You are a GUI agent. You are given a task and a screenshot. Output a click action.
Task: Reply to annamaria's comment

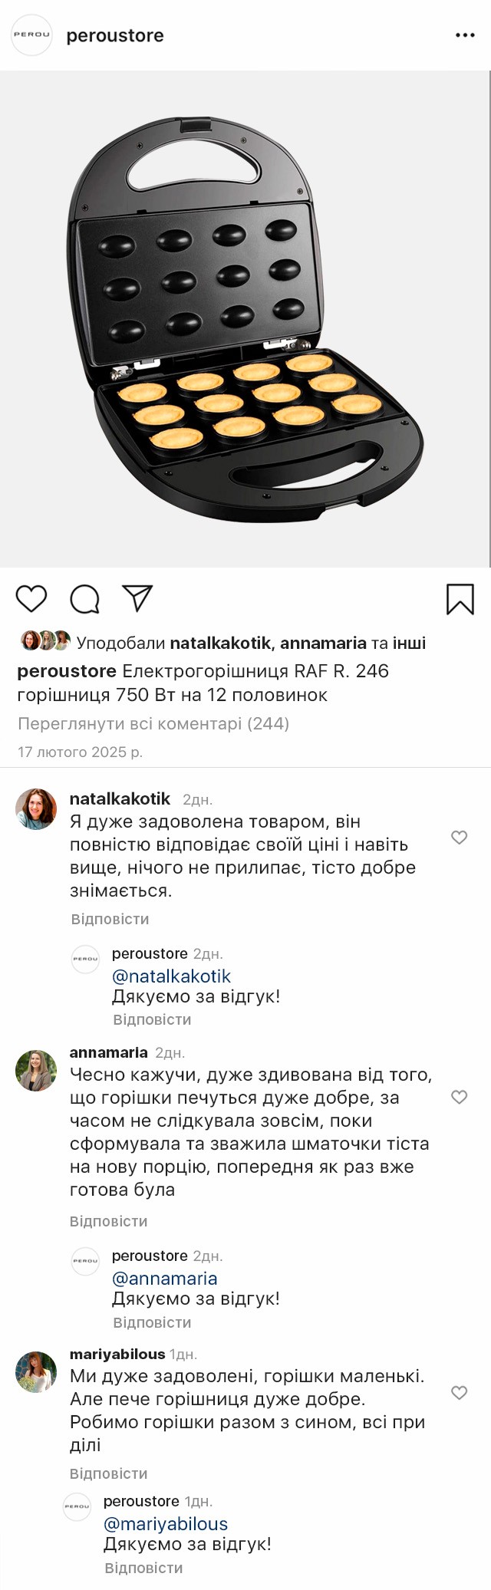coord(108,1221)
